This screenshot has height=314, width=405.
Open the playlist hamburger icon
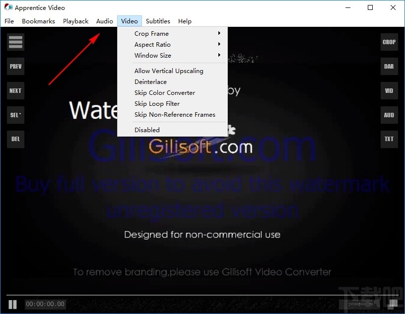pyautogui.click(x=16, y=42)
